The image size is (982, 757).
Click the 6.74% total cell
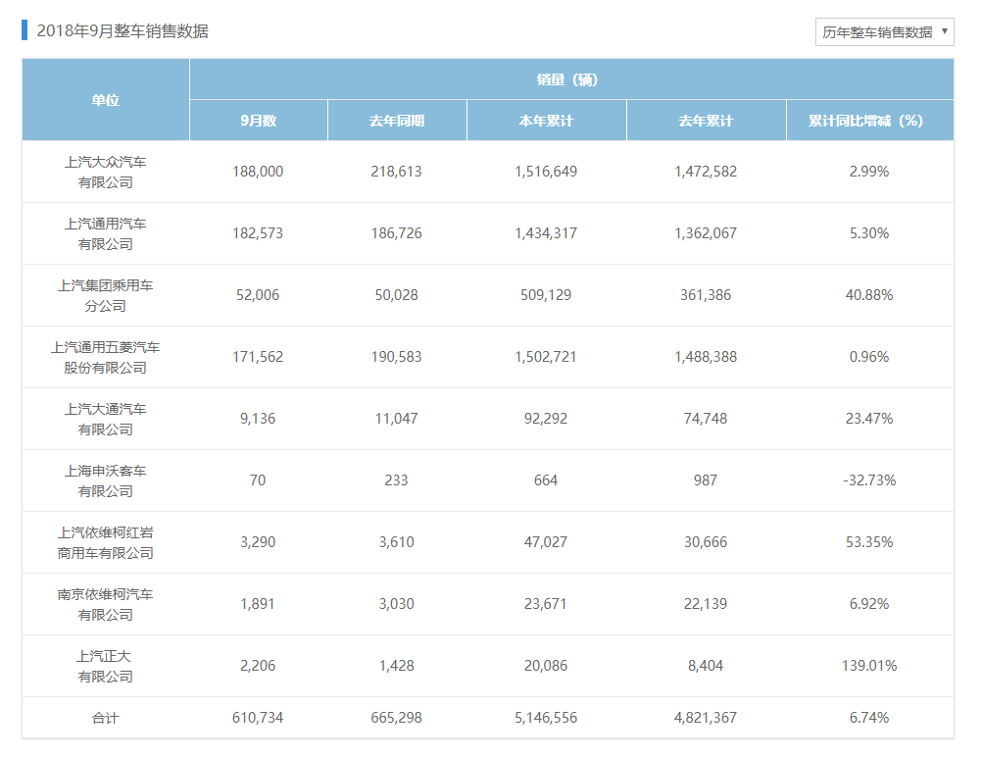point(869,718)
